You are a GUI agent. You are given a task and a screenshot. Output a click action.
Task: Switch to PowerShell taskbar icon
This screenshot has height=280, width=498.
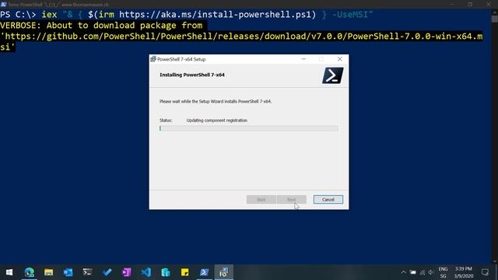click(204, 272)
